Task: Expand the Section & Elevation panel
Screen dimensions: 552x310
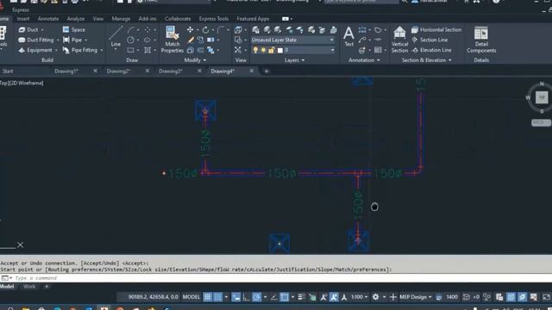Action: 427,60
